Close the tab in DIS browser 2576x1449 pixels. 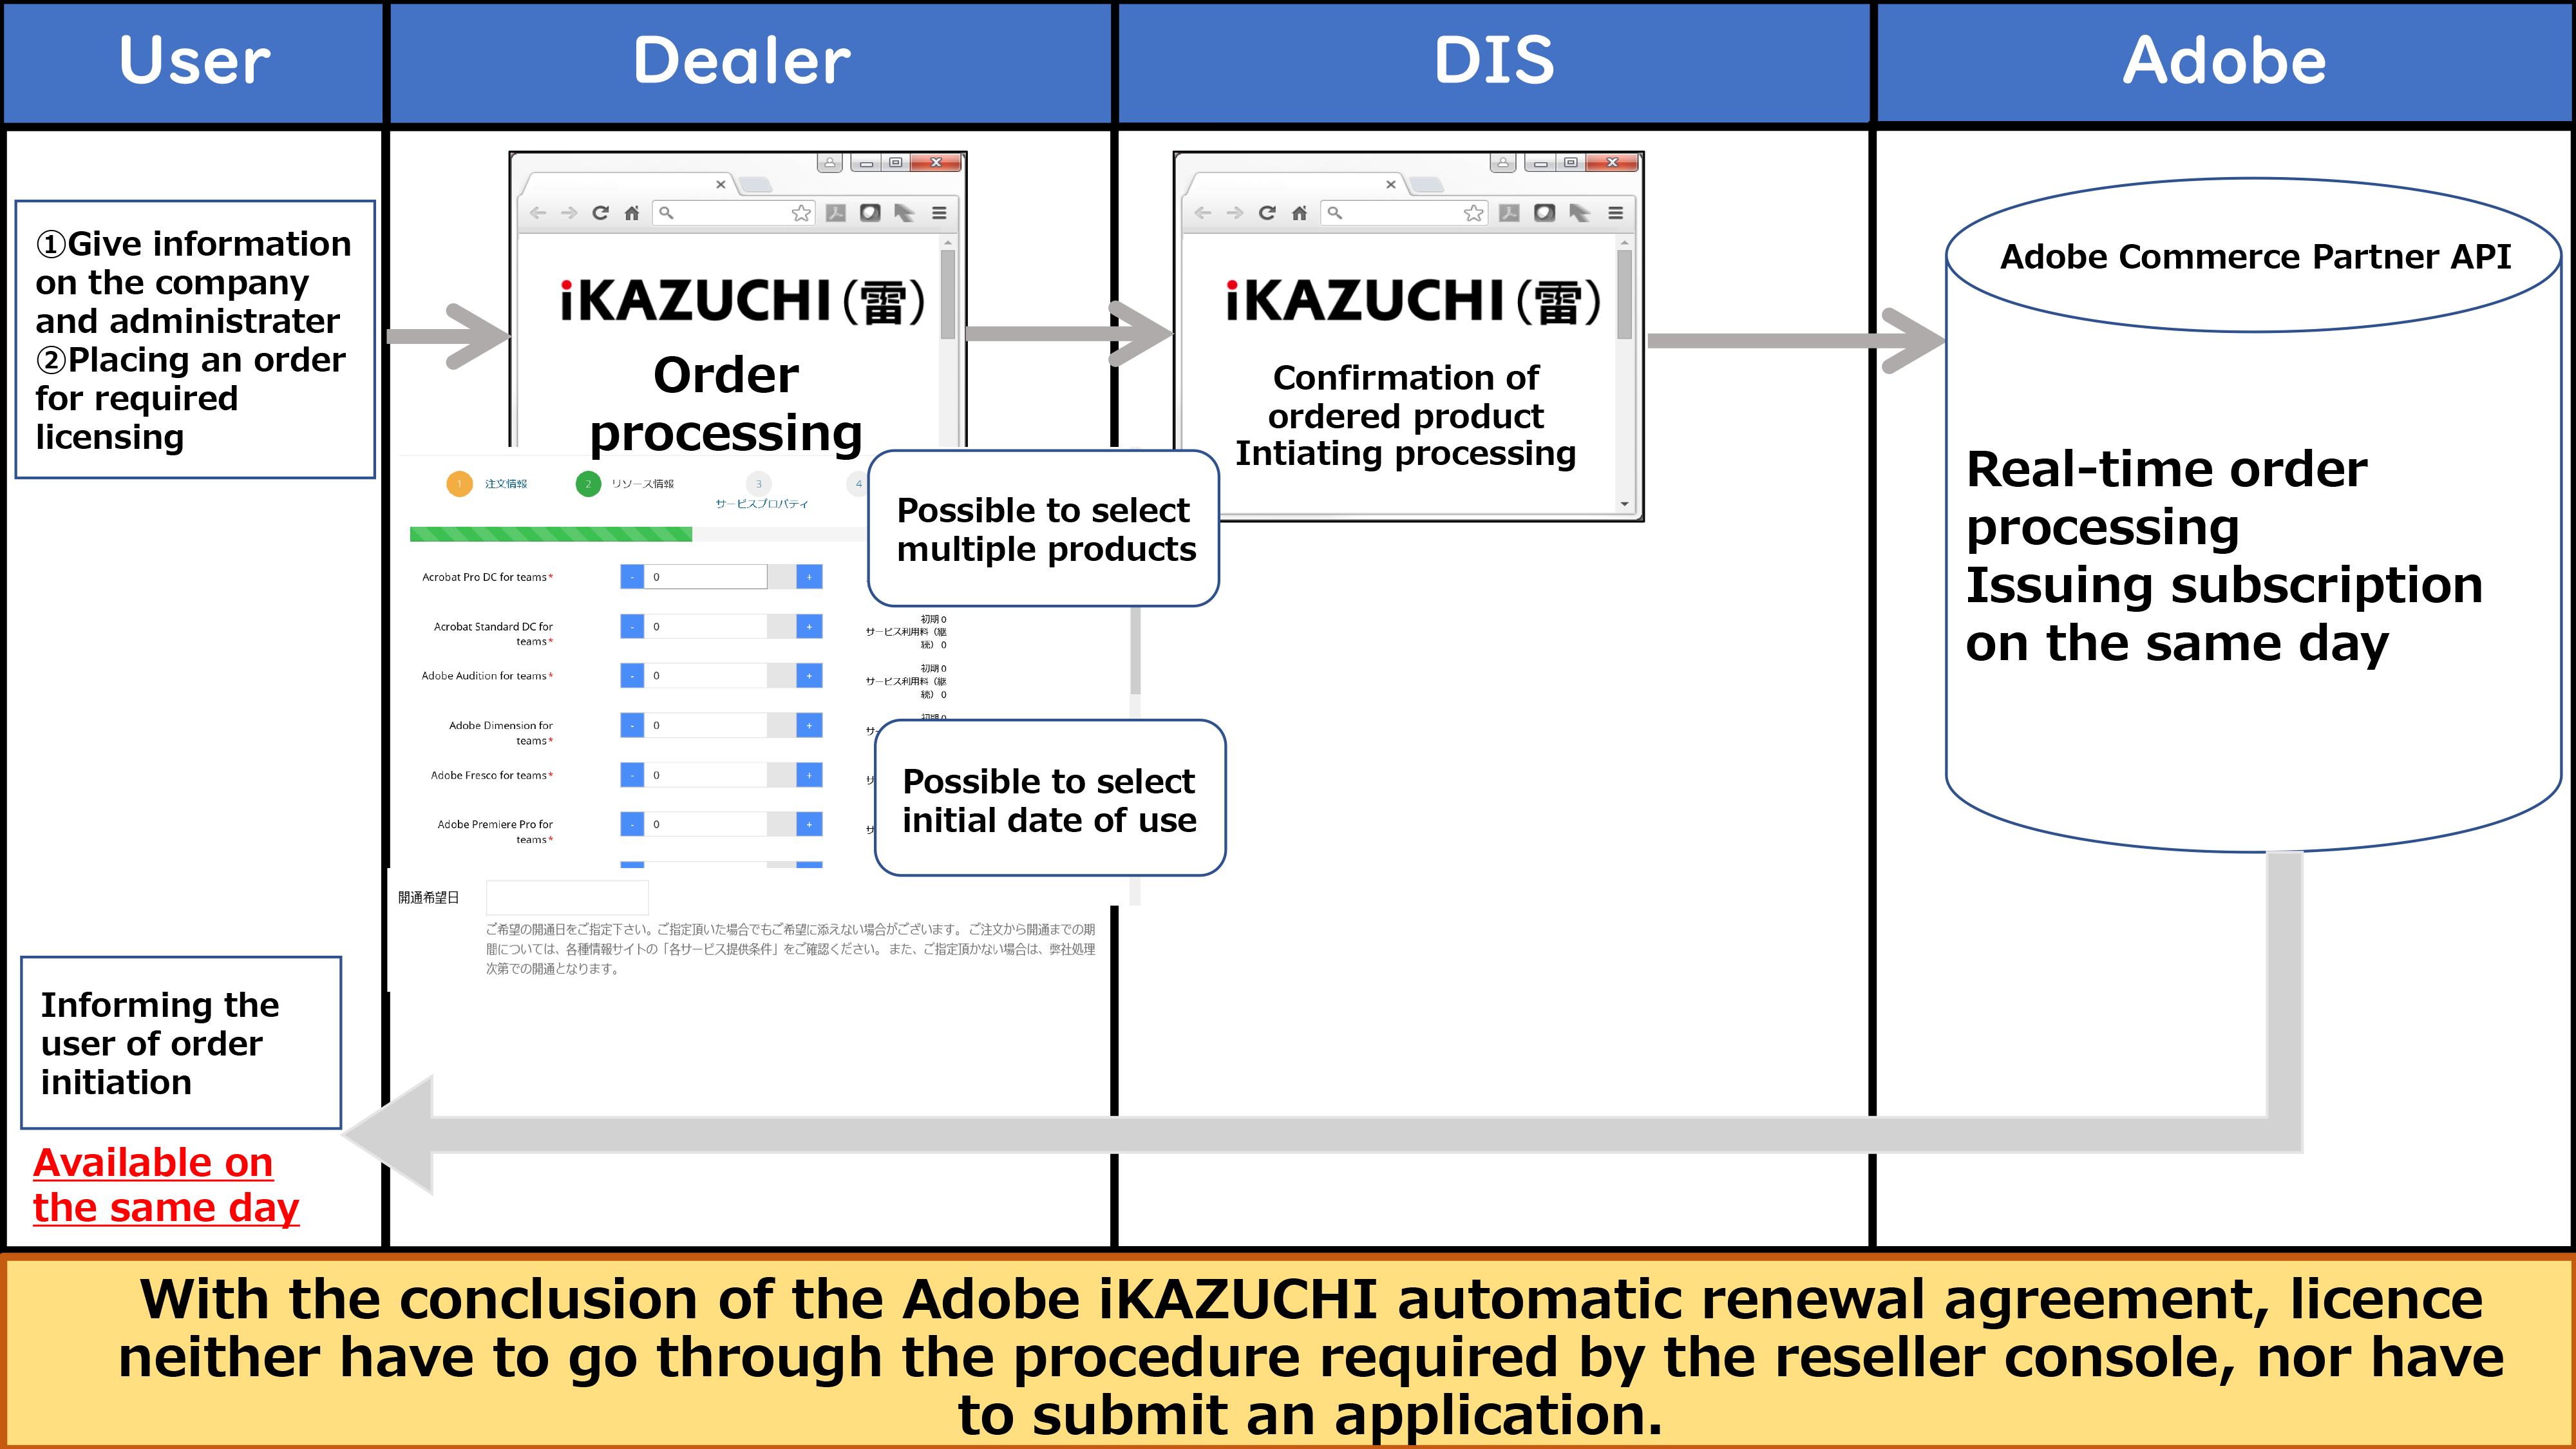(1390, 185)
